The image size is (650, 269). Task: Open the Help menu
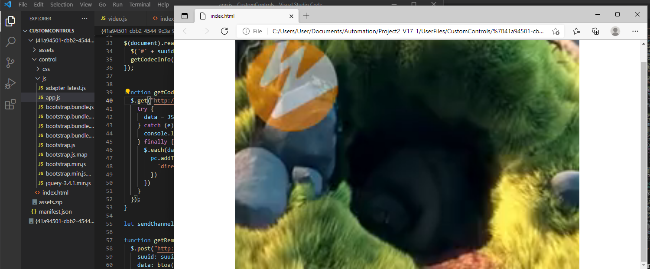coord(163,4)
